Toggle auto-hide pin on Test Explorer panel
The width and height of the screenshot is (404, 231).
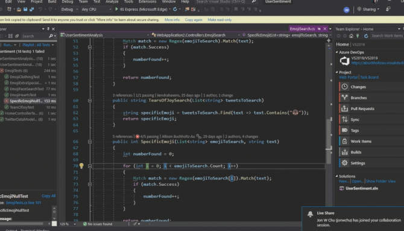click(48, 29)
